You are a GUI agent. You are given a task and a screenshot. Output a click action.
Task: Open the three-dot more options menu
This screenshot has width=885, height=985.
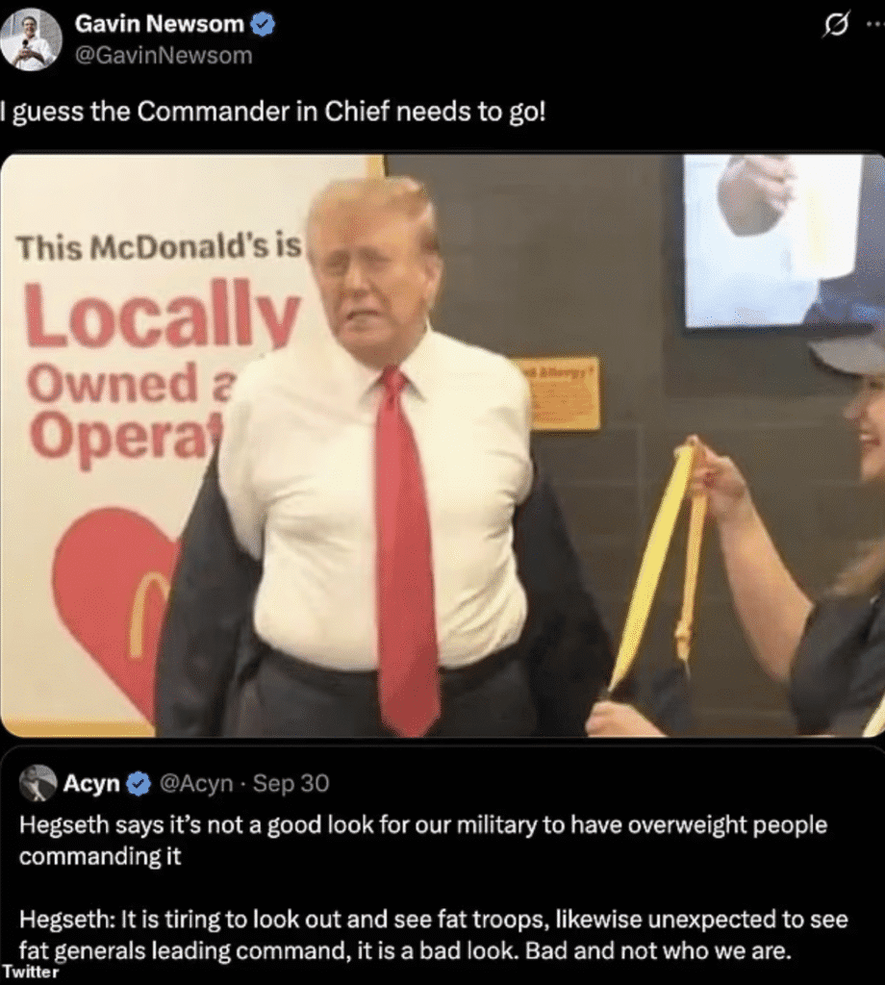click(875, 24)
